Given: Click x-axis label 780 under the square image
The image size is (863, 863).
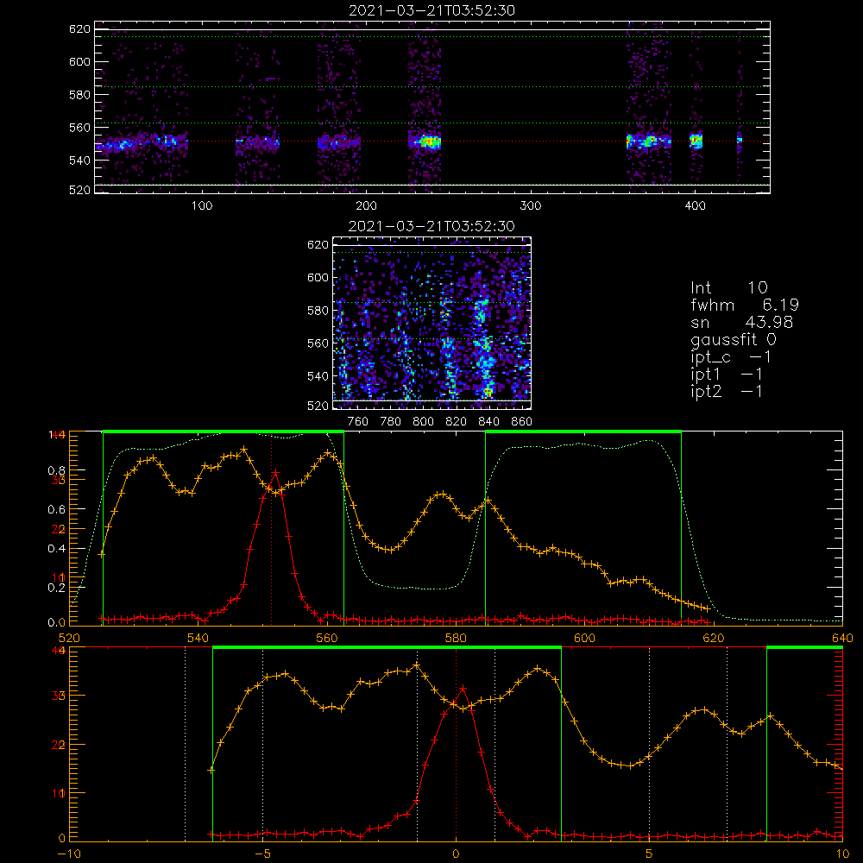Looking at the screenshot, I should (x=391, y=422).
